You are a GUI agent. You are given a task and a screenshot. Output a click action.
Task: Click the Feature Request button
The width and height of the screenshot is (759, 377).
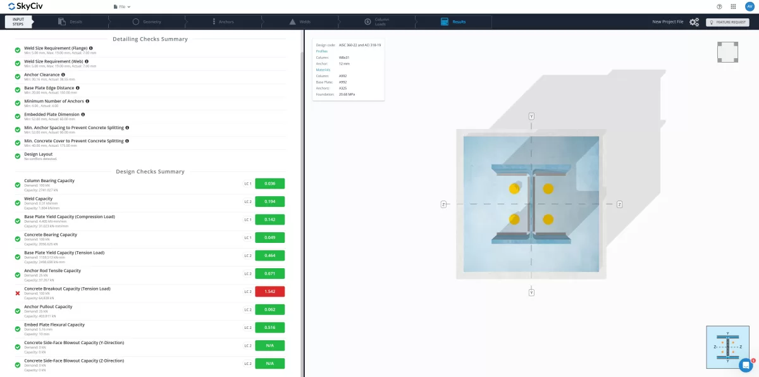pyautogui.click(x=727, y=22)
